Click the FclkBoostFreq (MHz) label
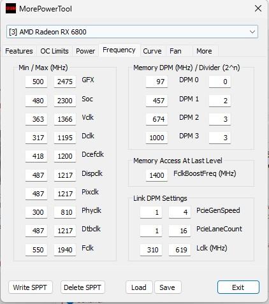This screenshot has height=304, width=269. click(205, 173)
